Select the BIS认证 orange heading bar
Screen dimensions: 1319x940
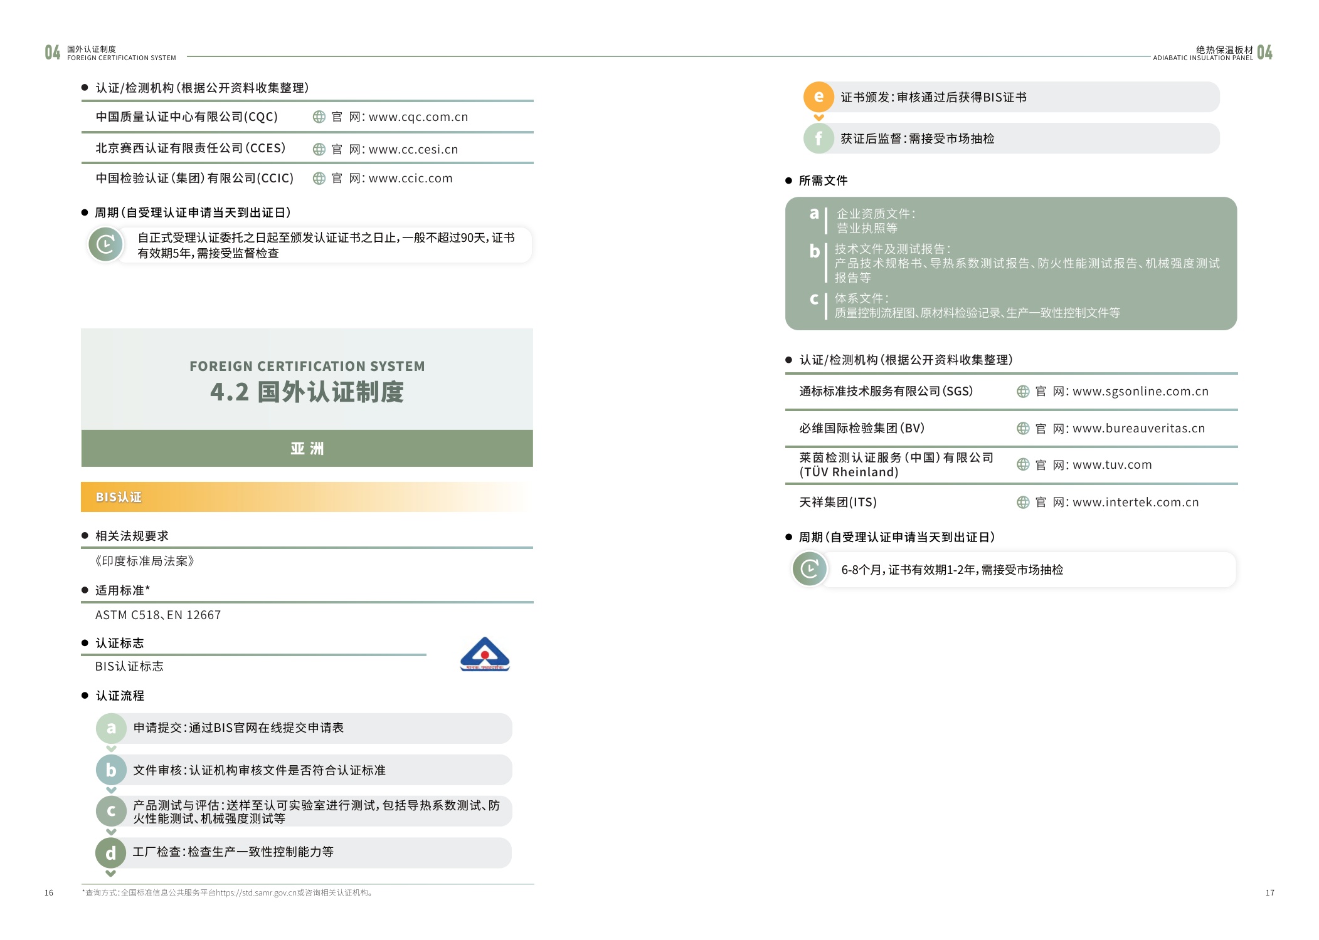click(x=307, y=497)
